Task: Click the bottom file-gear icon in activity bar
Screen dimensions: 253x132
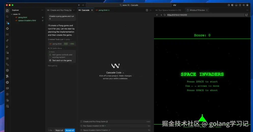Action: pos(7,106)
